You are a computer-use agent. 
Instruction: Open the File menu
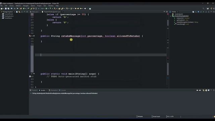pyautogui.click(x=1, y=6)
